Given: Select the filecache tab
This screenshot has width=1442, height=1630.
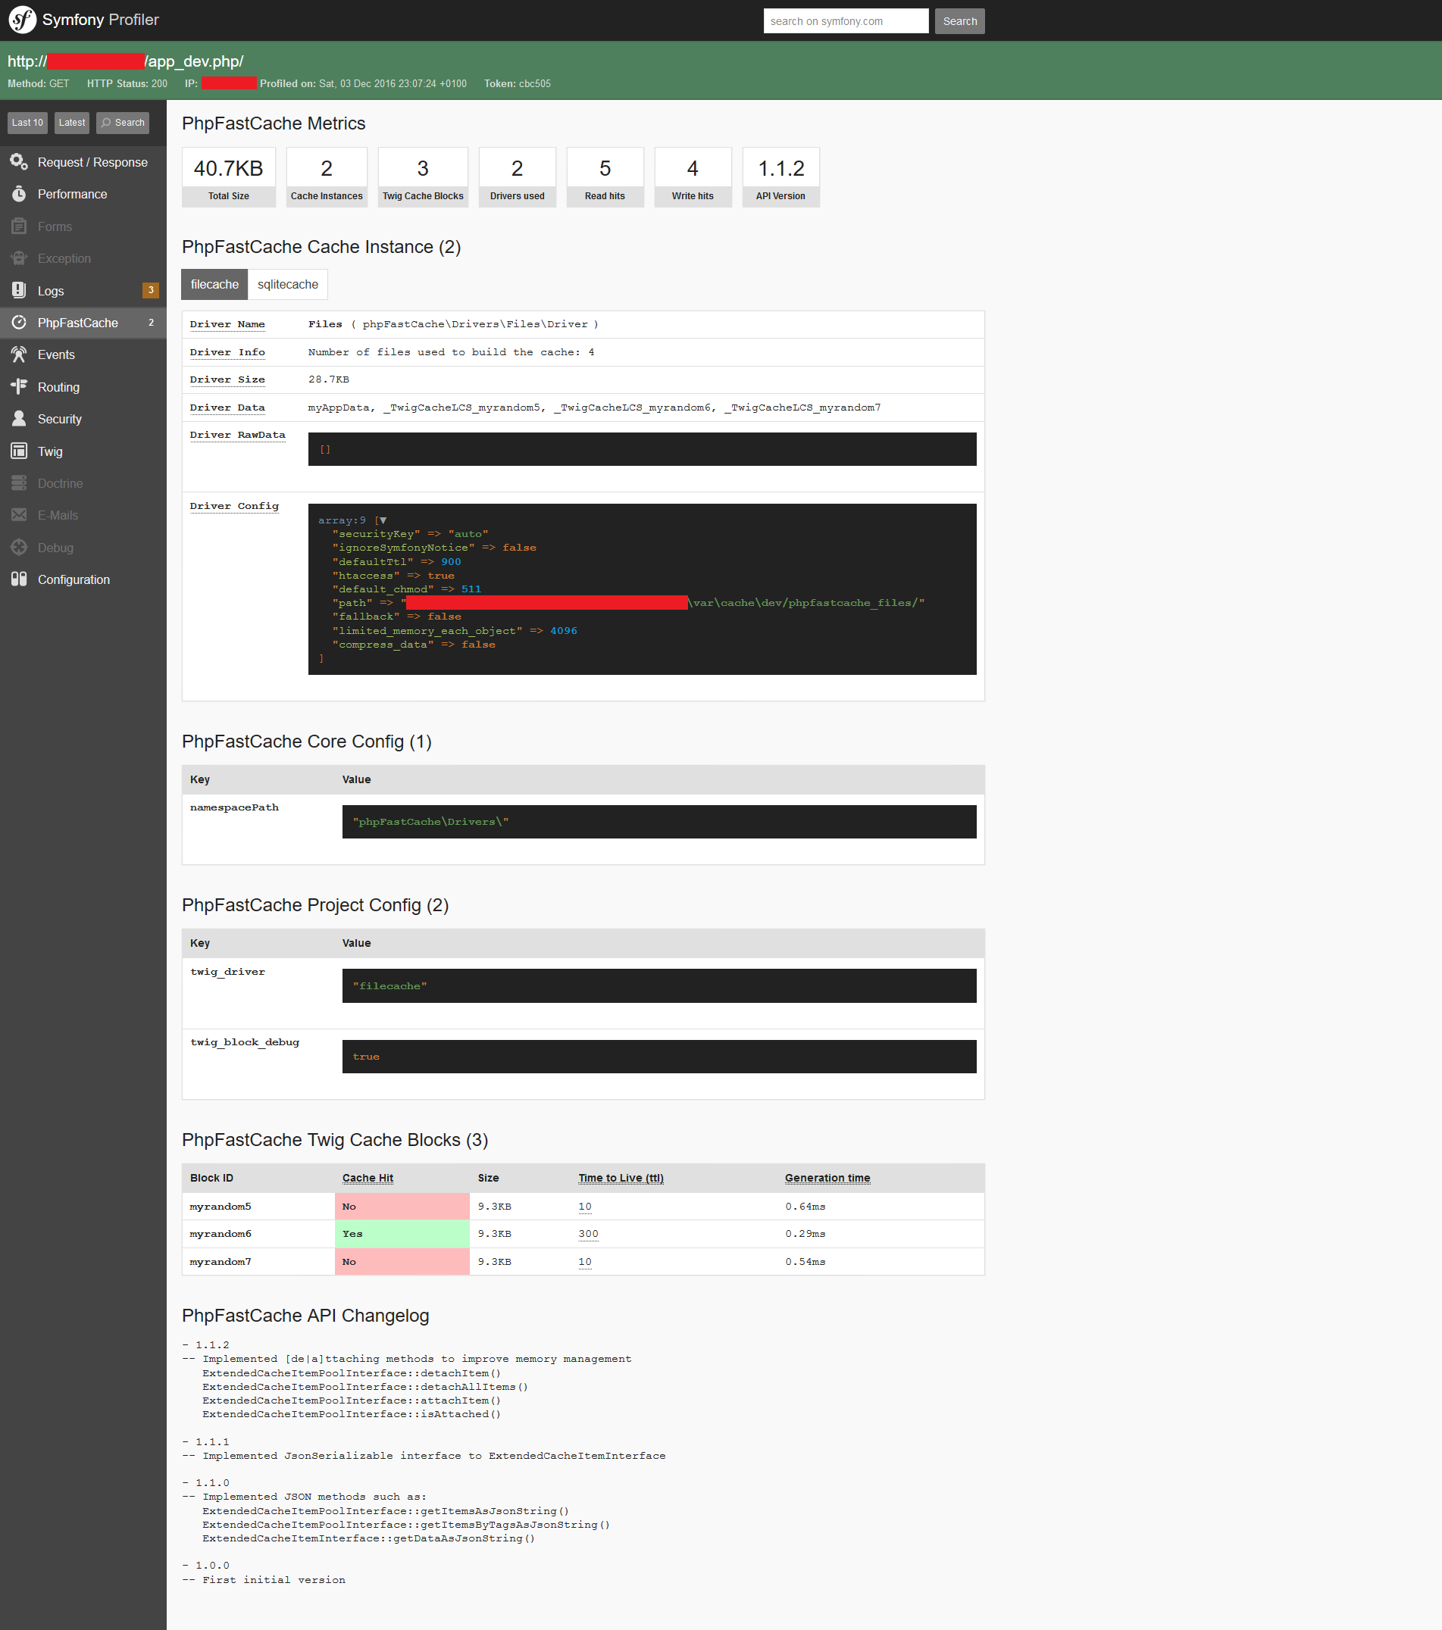Looking at the screenshot, I should [214, 285].
